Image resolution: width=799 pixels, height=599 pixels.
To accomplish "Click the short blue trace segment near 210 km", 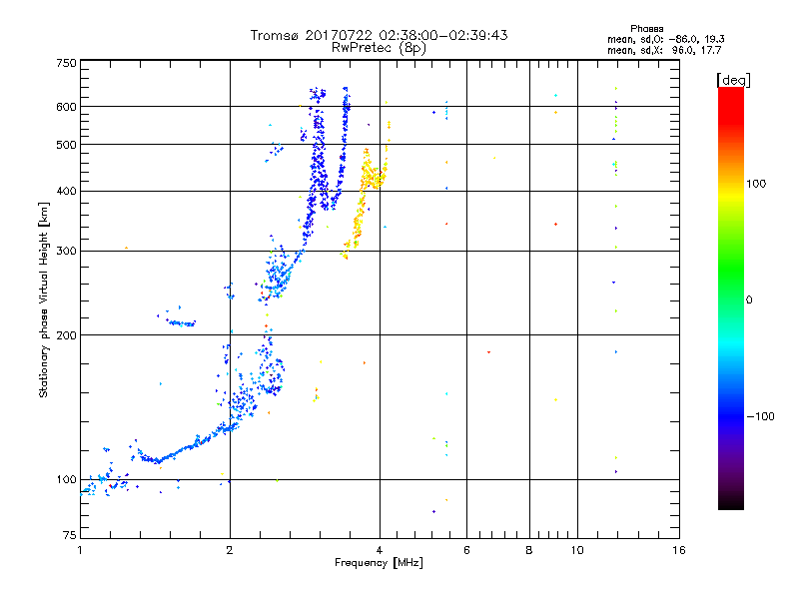I will click(182, 323).
